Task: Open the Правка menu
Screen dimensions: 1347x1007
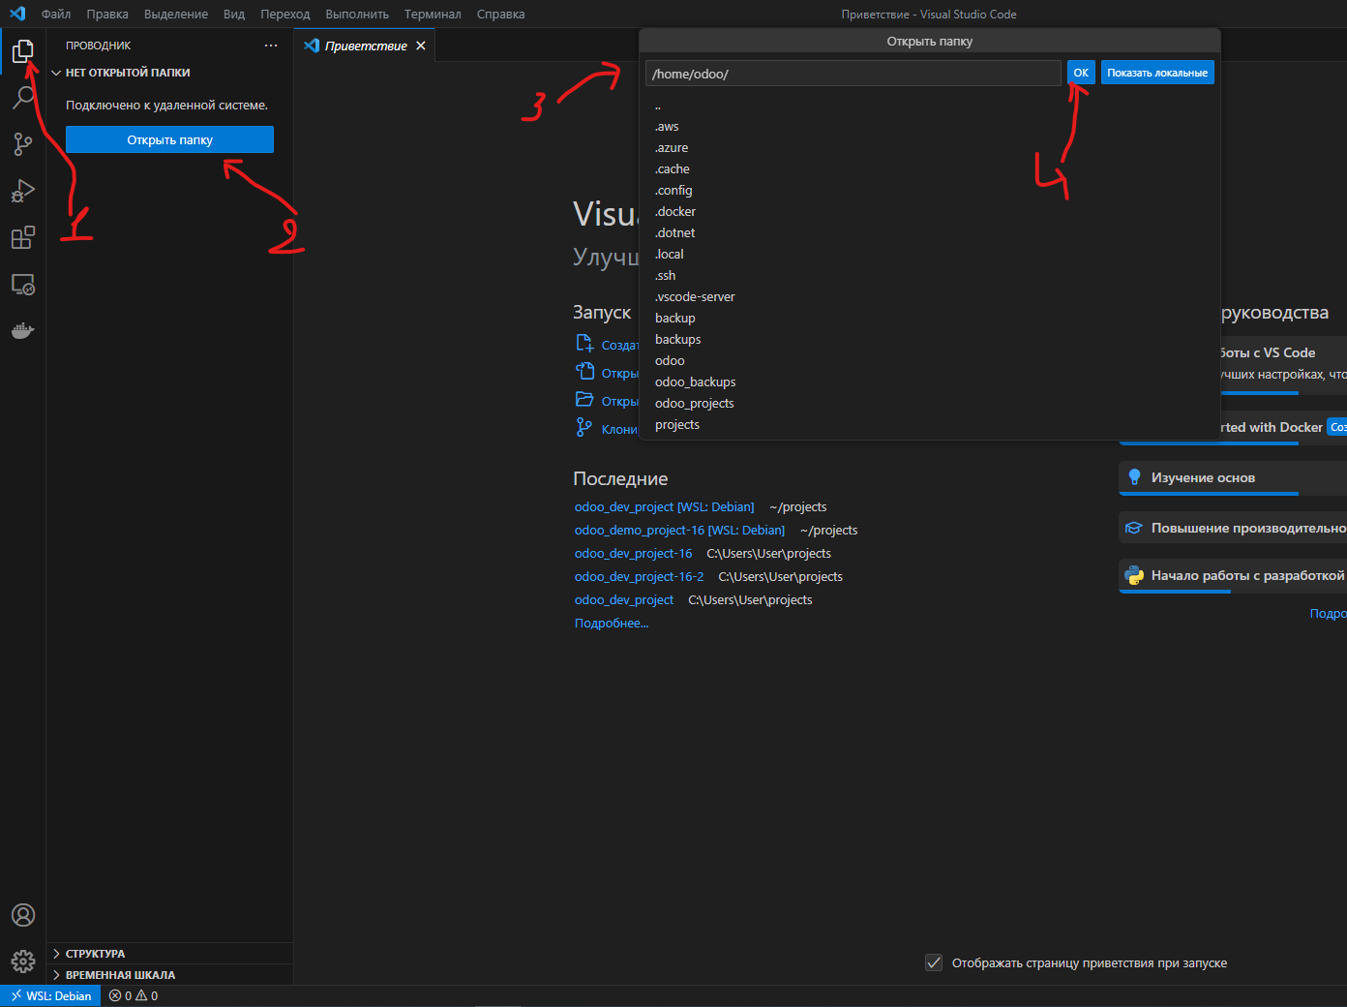Action: click(107, 15)
